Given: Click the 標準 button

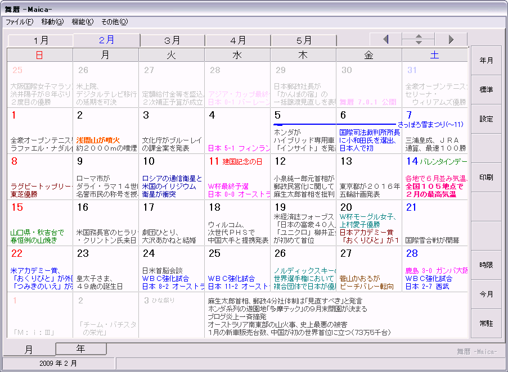Looking at the screenshot, I should 486,90.
